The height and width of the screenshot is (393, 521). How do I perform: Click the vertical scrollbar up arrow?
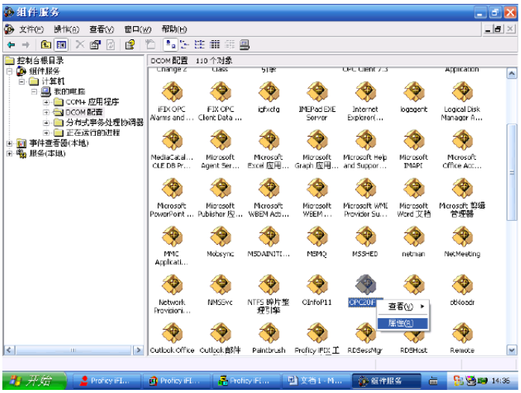pos(512,73)
